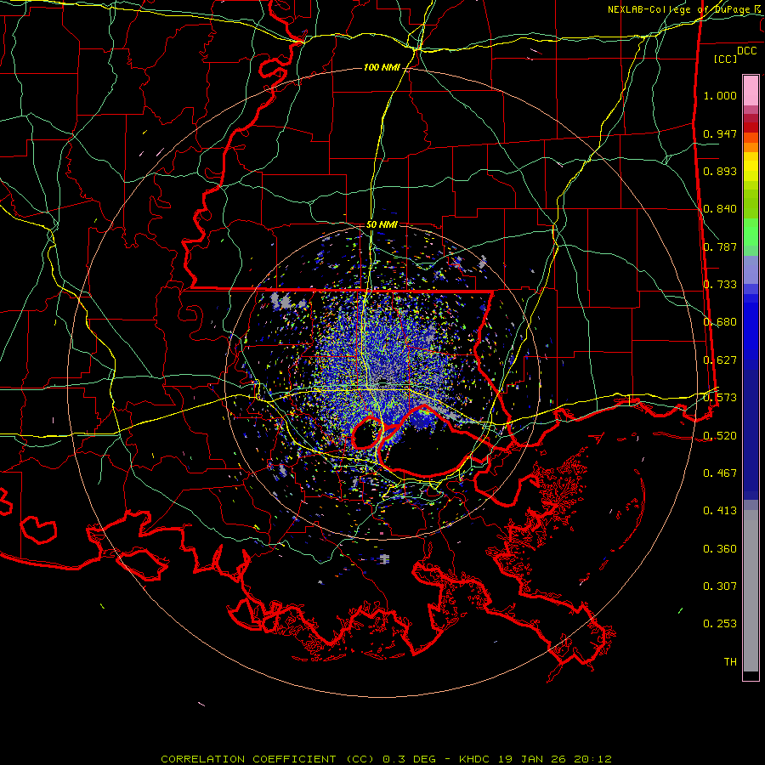Click the 0.360 scale value

(x=720, y=549)
